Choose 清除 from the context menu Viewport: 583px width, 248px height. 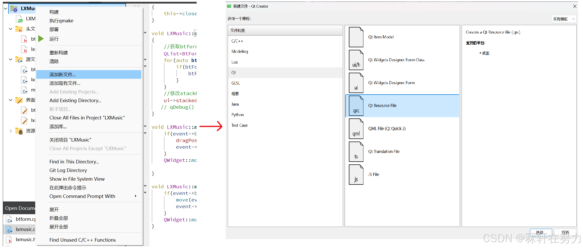(54, 61)
